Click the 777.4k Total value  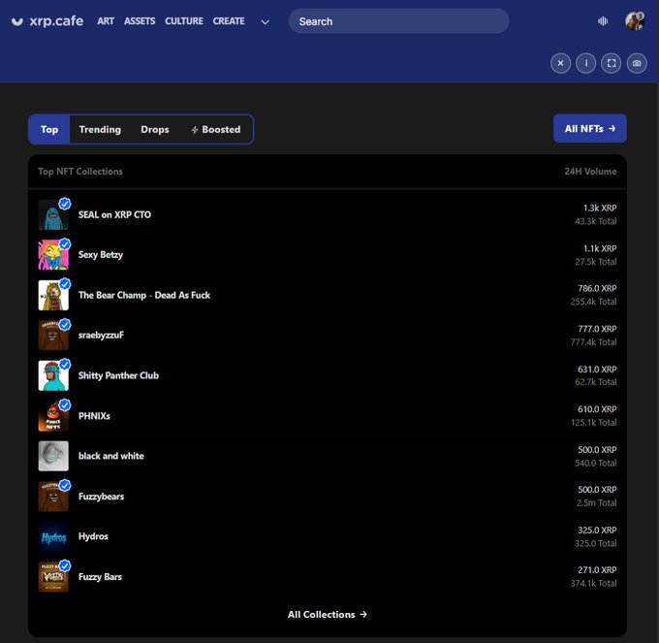(593, 342)
